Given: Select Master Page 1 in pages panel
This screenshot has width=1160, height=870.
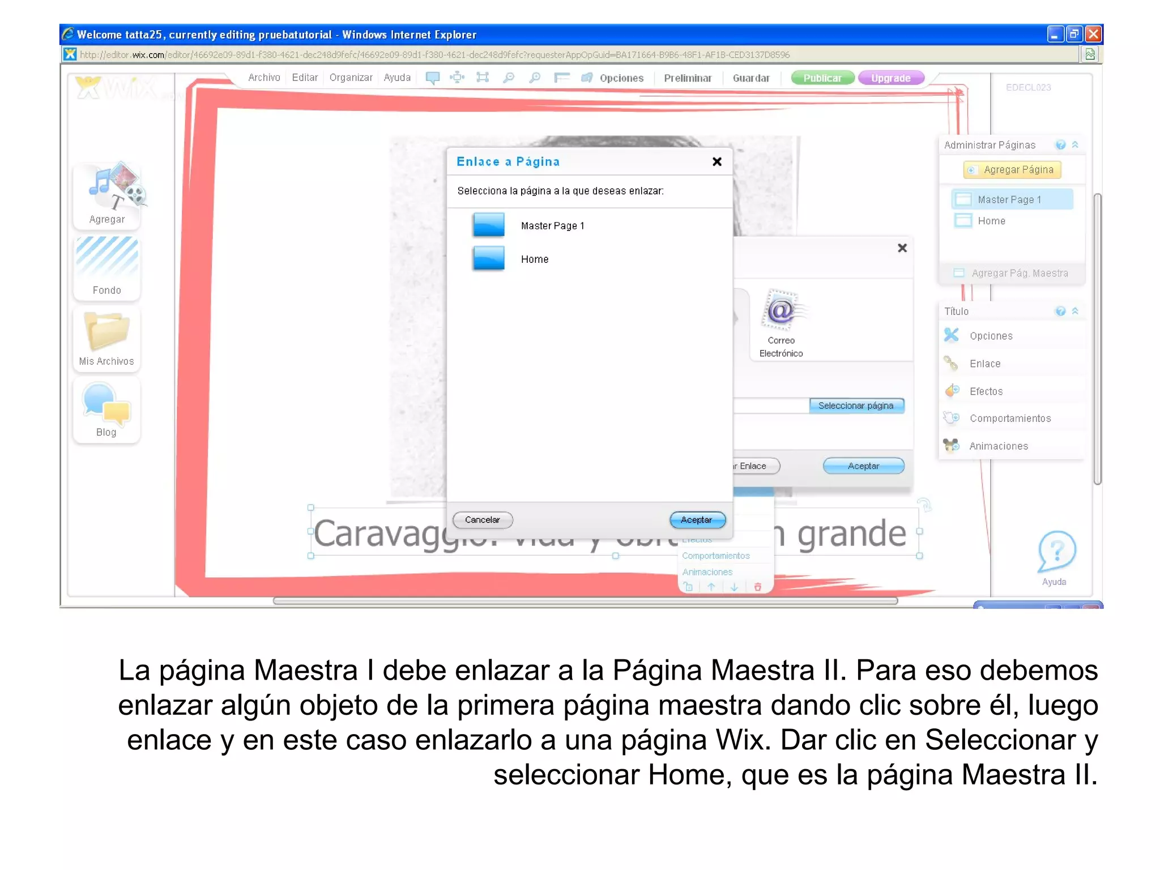Looking at the screenshot, I should (x=1012, y=199).
